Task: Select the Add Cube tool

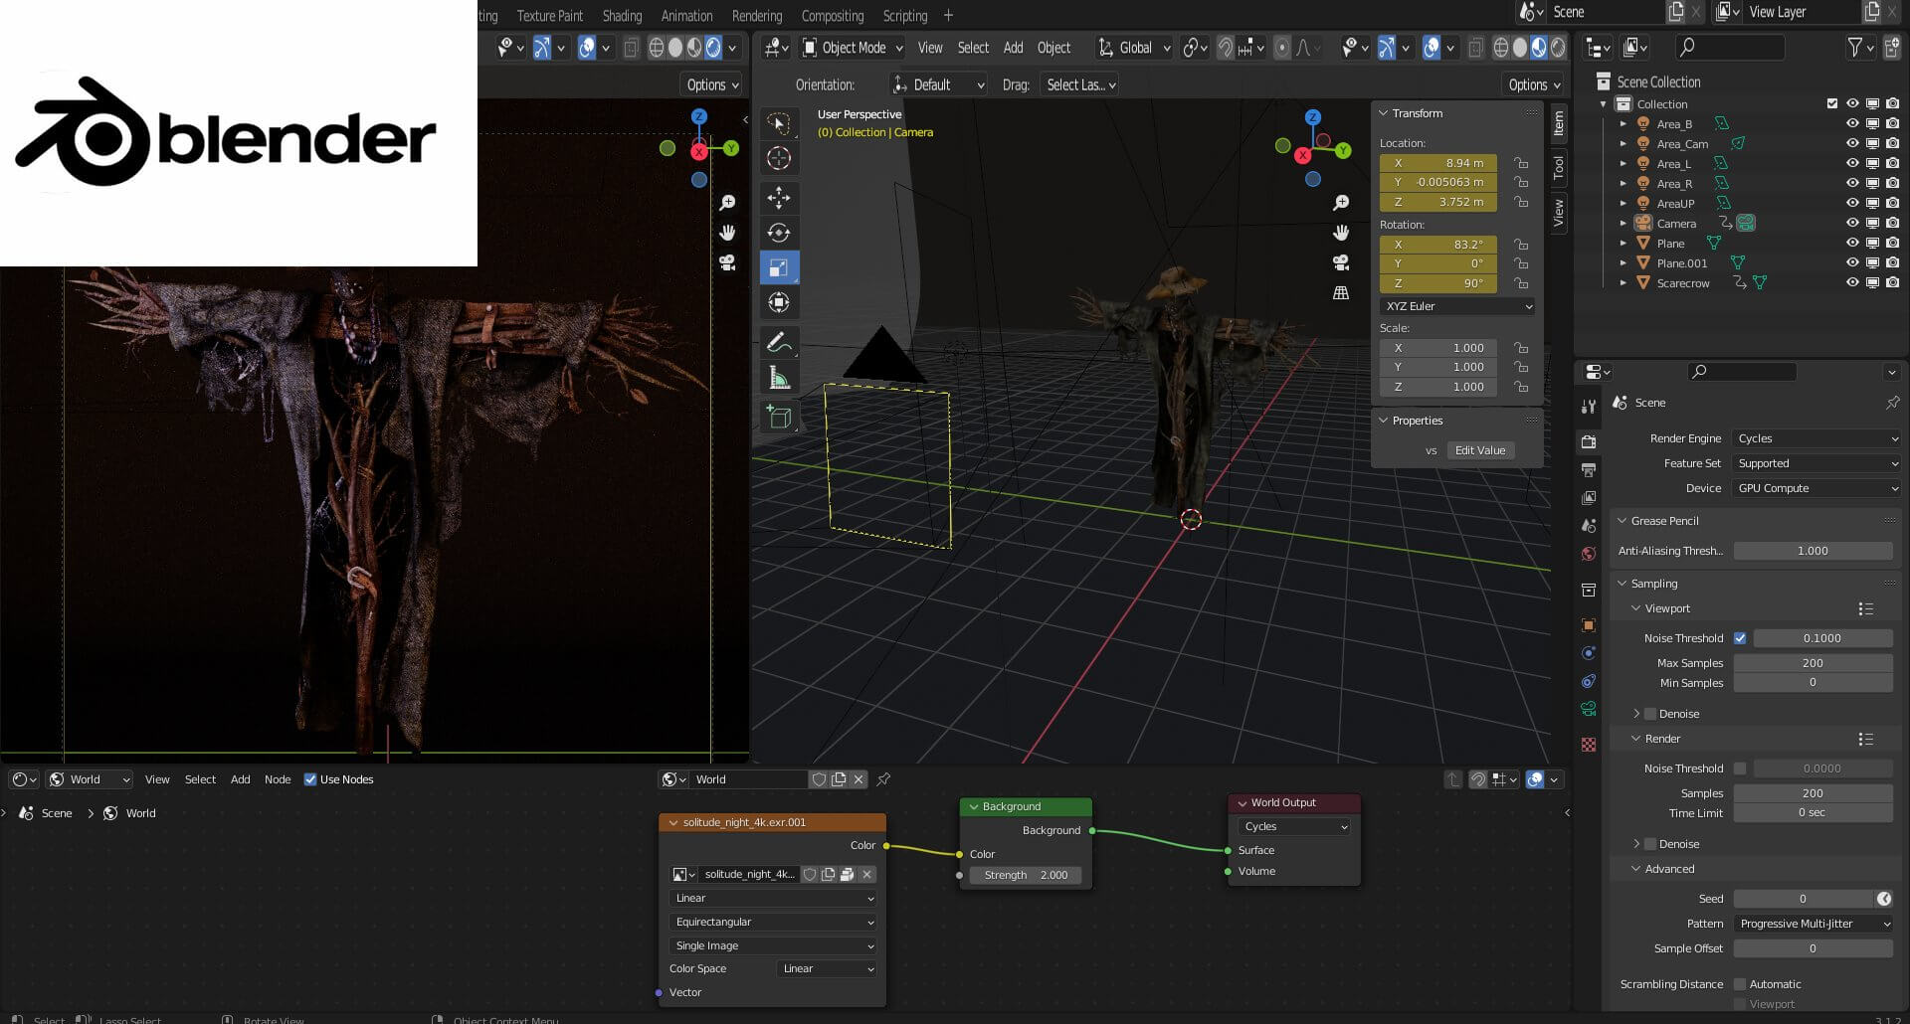Action: coord(779,418)
